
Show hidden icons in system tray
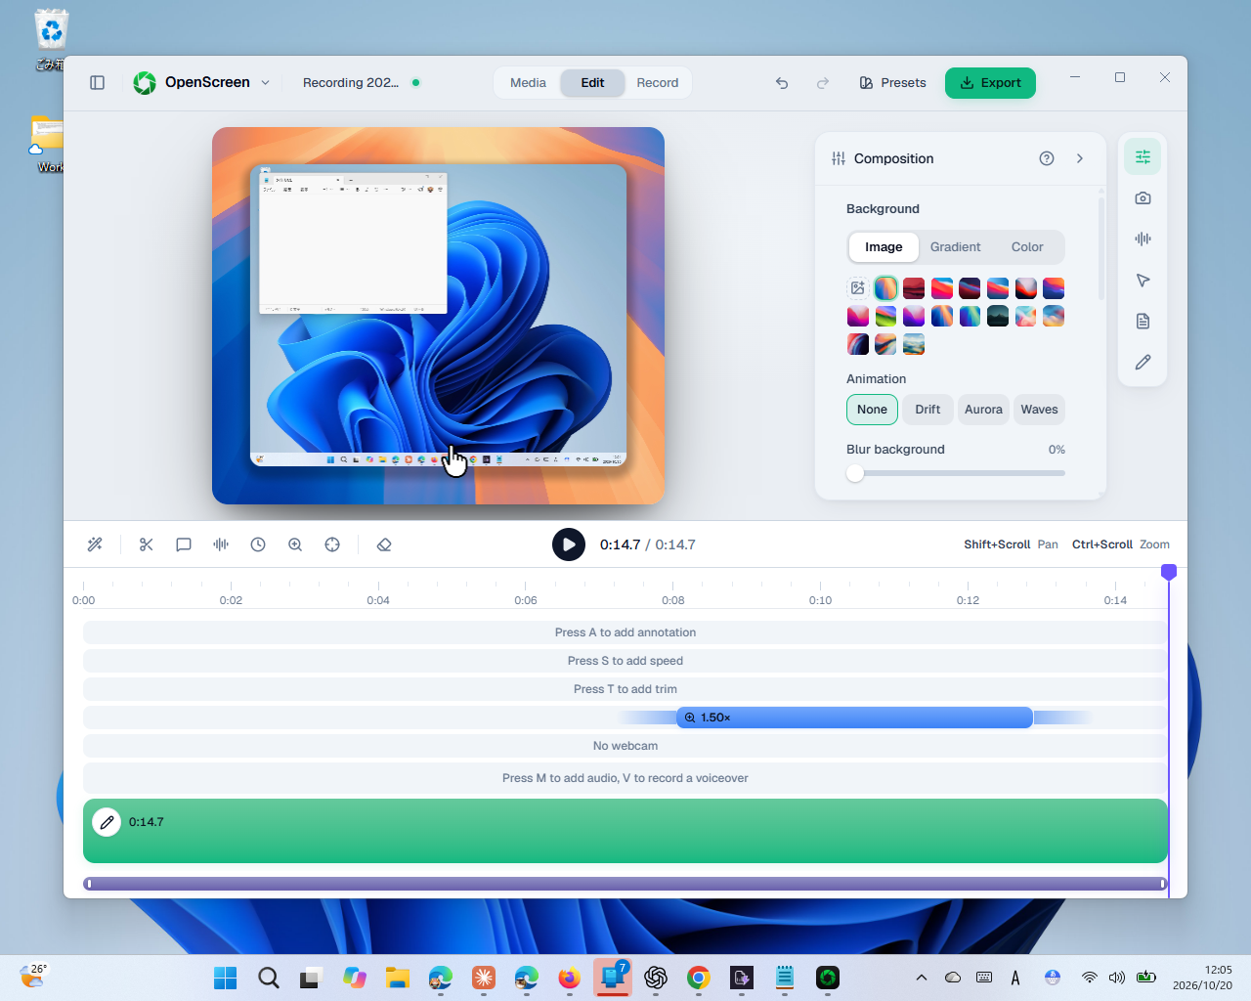click(x=921, y=978)
